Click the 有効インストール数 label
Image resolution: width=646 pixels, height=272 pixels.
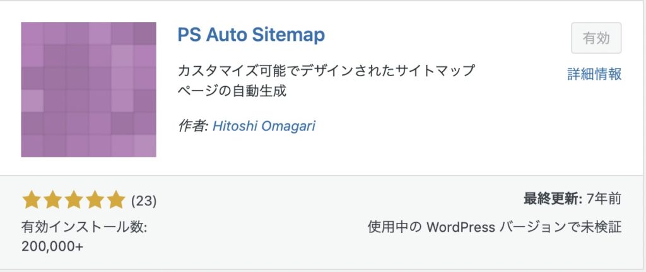pos(84,227)
